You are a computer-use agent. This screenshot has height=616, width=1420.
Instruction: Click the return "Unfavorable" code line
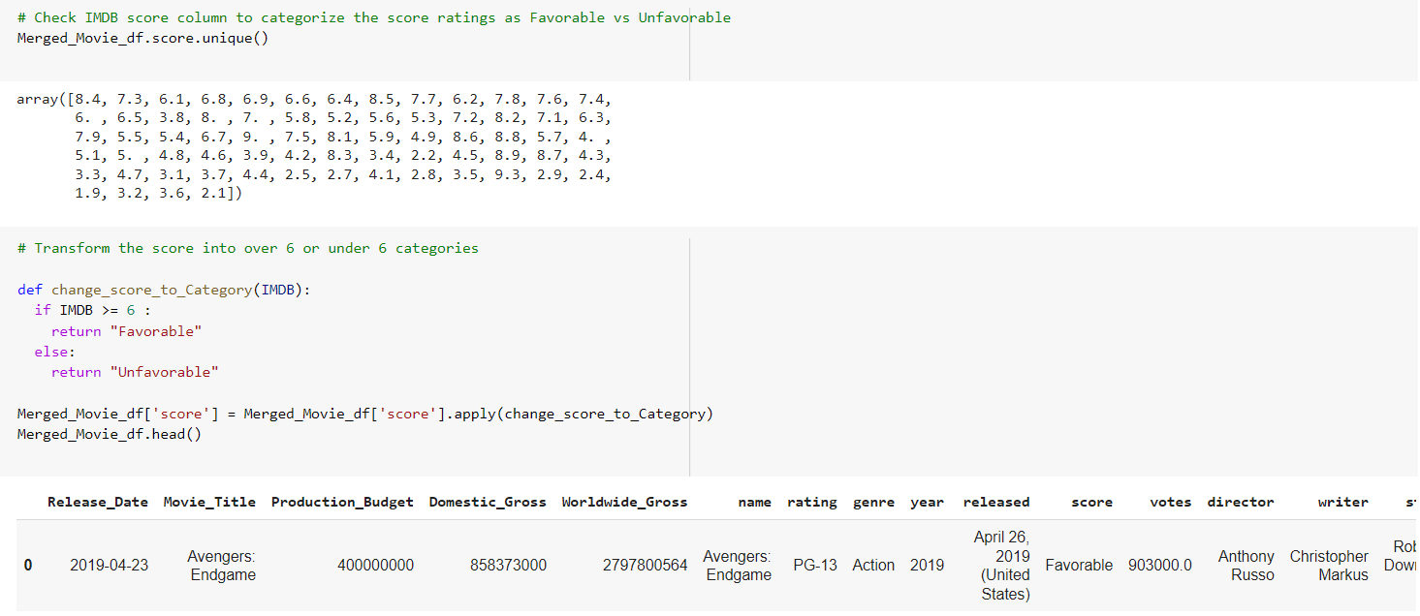pos(135,372)
